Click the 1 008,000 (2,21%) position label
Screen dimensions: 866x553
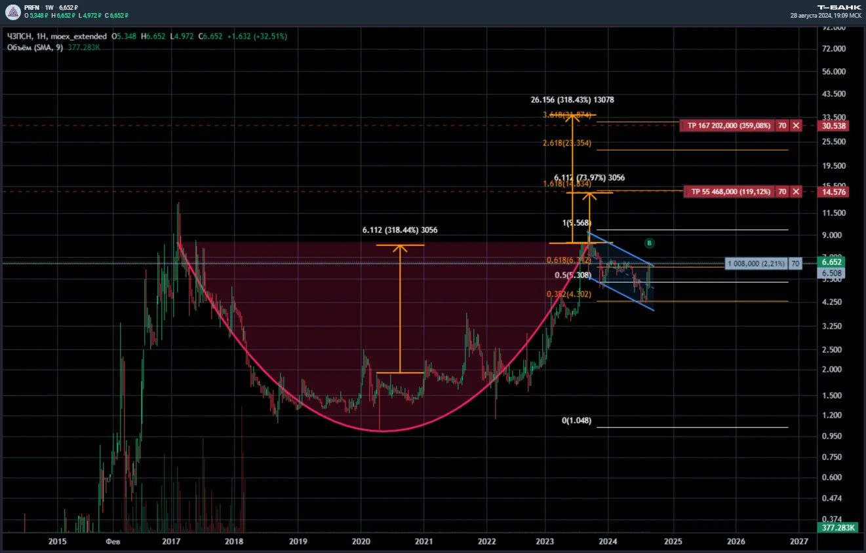(757, 264)
